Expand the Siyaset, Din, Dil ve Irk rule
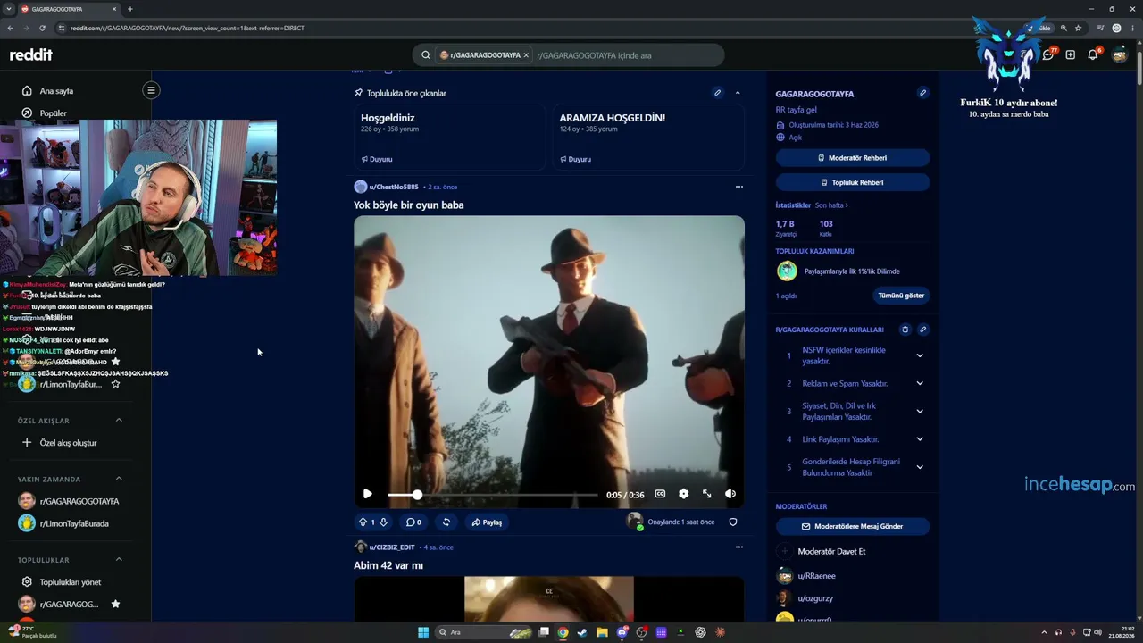Viewport: 1143px width, 643px height. pos(920,412)
